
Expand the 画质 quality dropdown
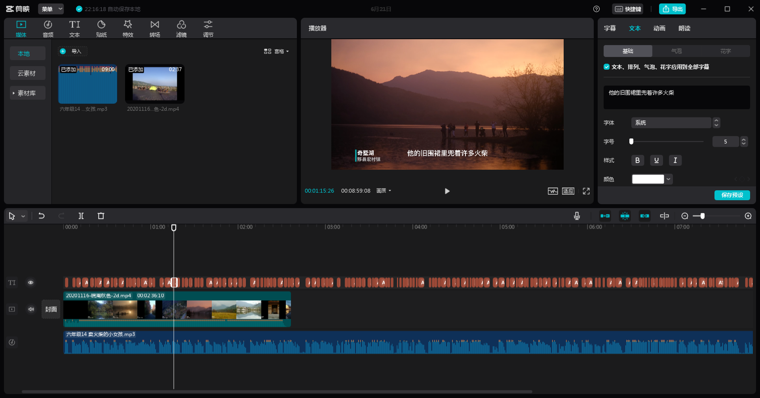[384, 191]
